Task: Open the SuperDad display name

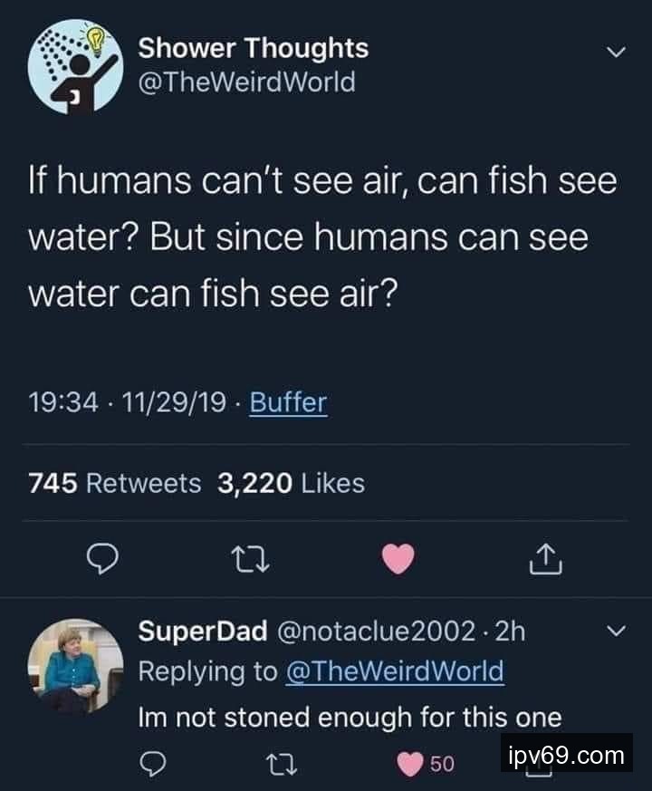Action: (x=202, y=631)
